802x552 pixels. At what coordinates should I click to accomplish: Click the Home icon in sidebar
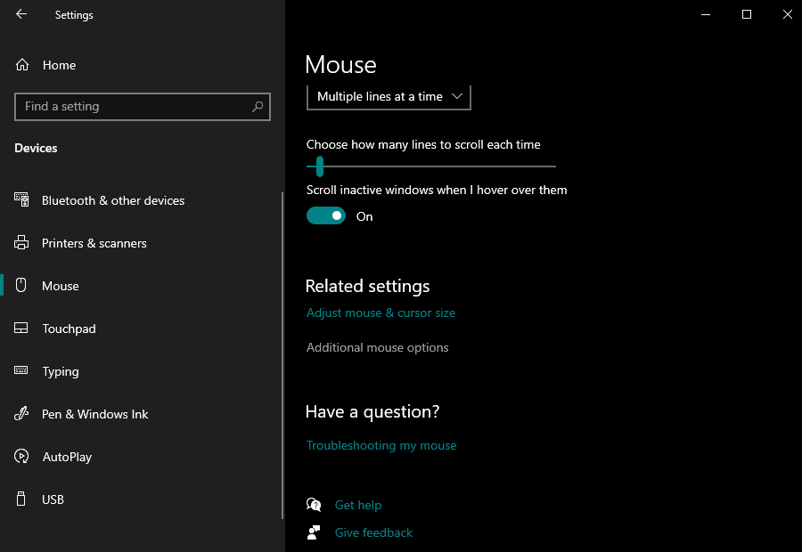point(22,65)
